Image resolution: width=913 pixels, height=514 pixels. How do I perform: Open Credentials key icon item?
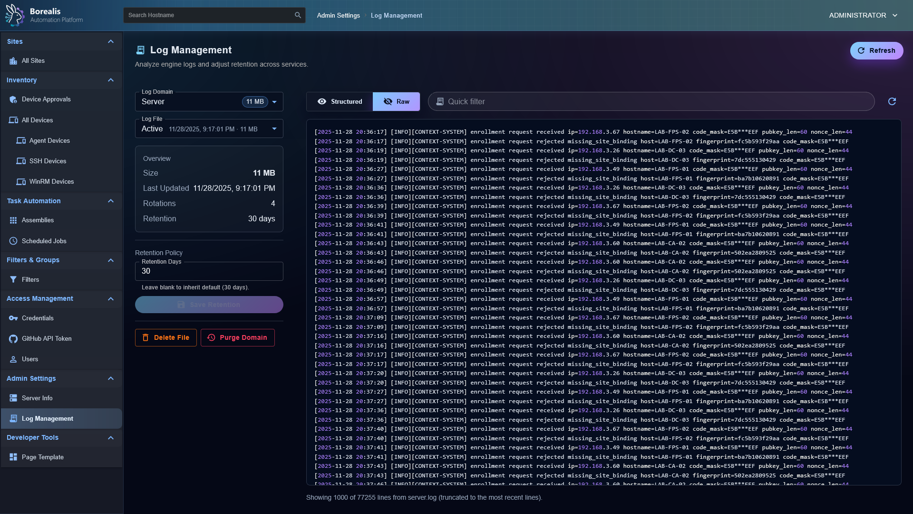click(x=37, y=318)
